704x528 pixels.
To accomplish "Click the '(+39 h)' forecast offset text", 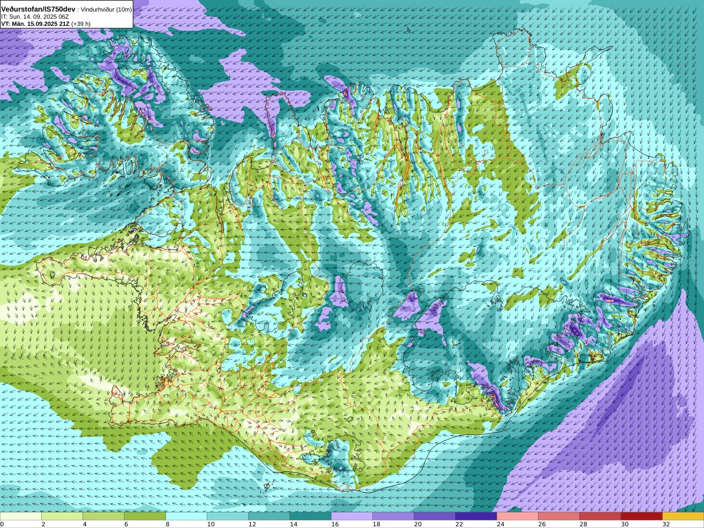I will pos(81,24).
